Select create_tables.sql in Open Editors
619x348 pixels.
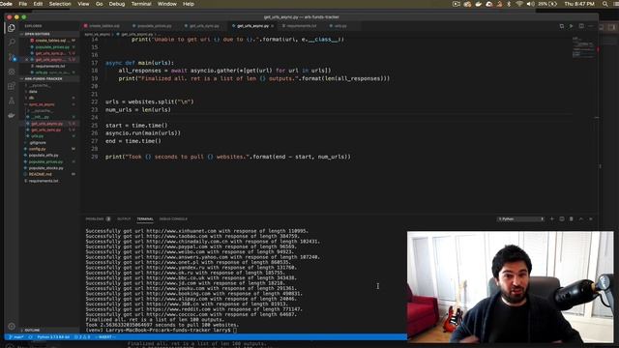coord(50,41)
